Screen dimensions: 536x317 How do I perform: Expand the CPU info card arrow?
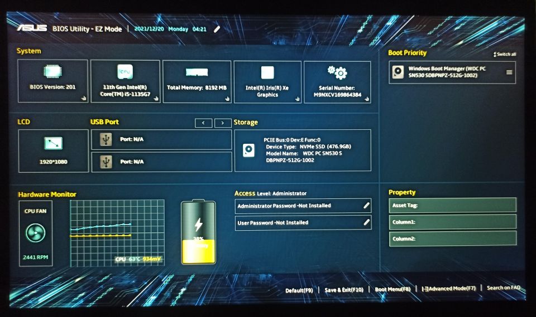(156, 99)
